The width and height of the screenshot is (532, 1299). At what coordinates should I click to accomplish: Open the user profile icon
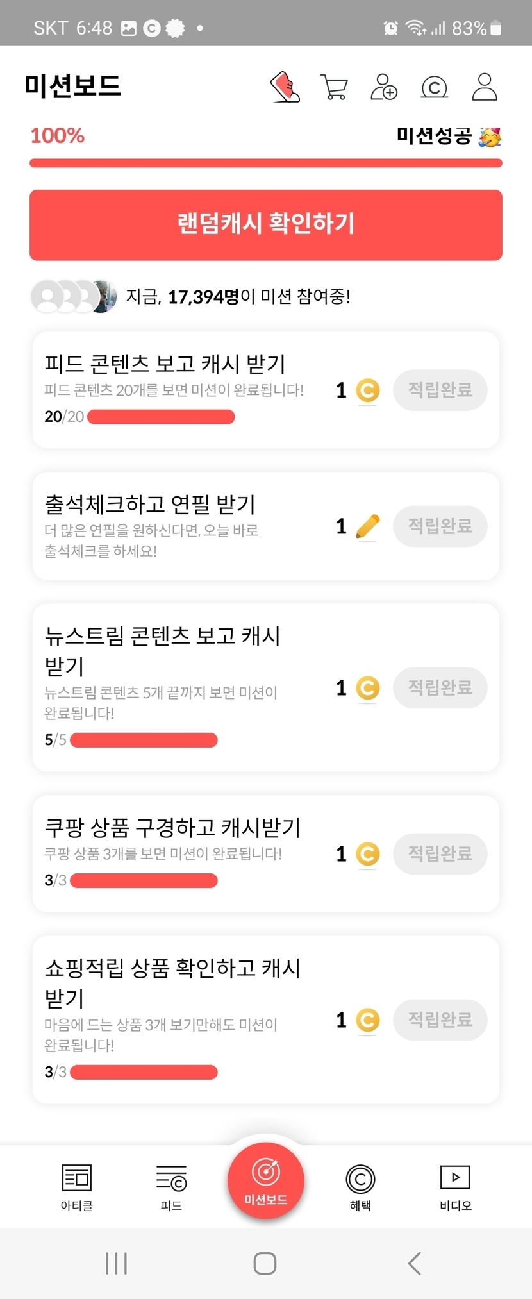[x=485, y=87]
